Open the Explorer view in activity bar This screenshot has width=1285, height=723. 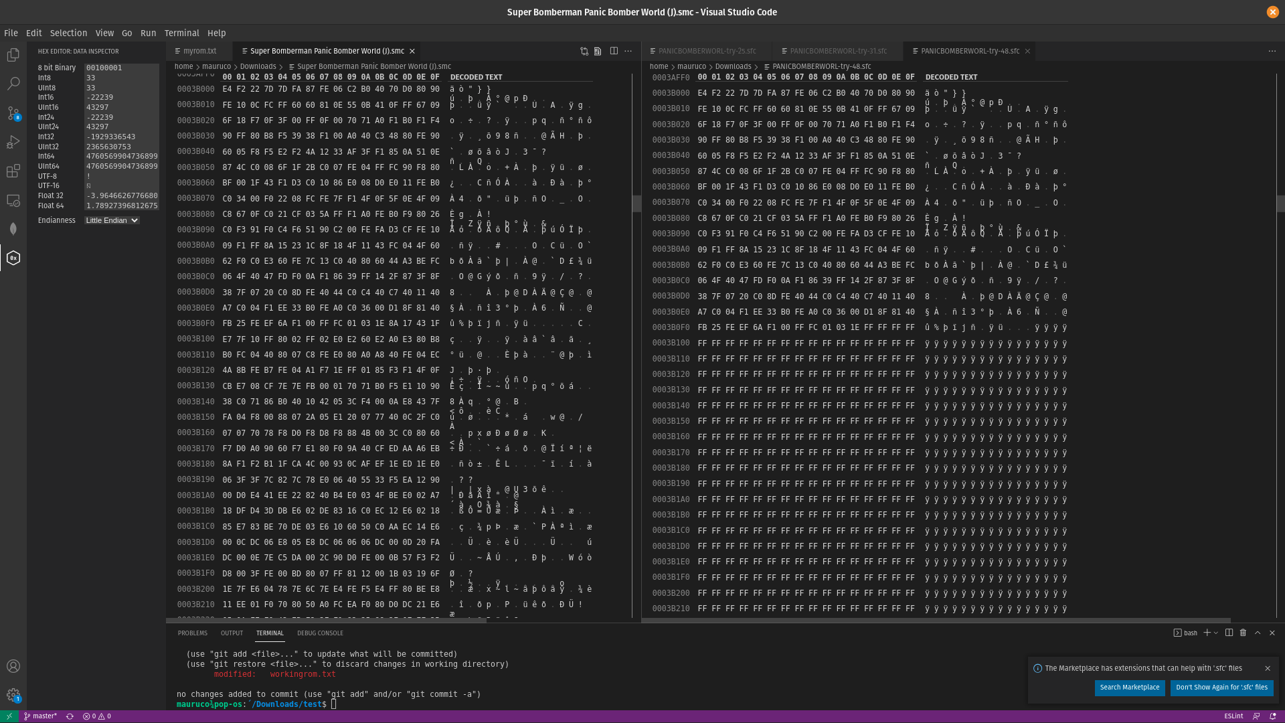tap(13, 55)
